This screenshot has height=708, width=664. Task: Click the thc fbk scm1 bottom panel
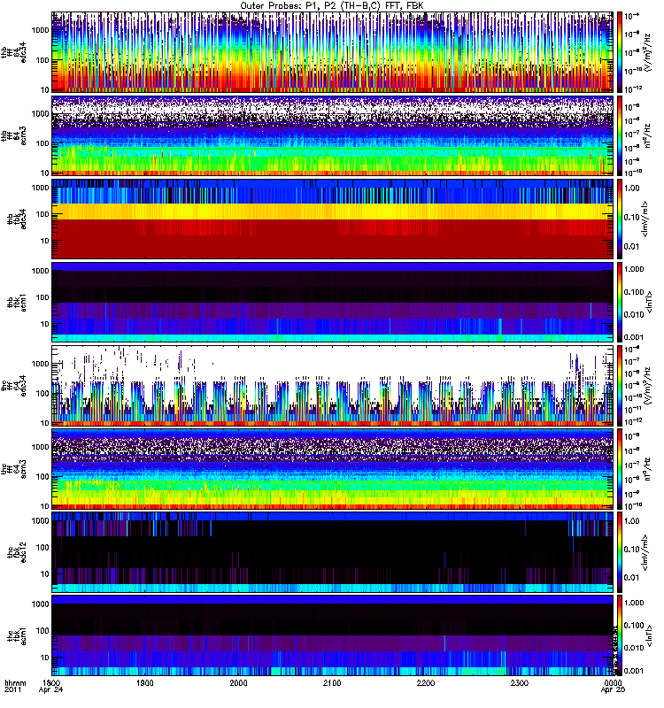333,635
